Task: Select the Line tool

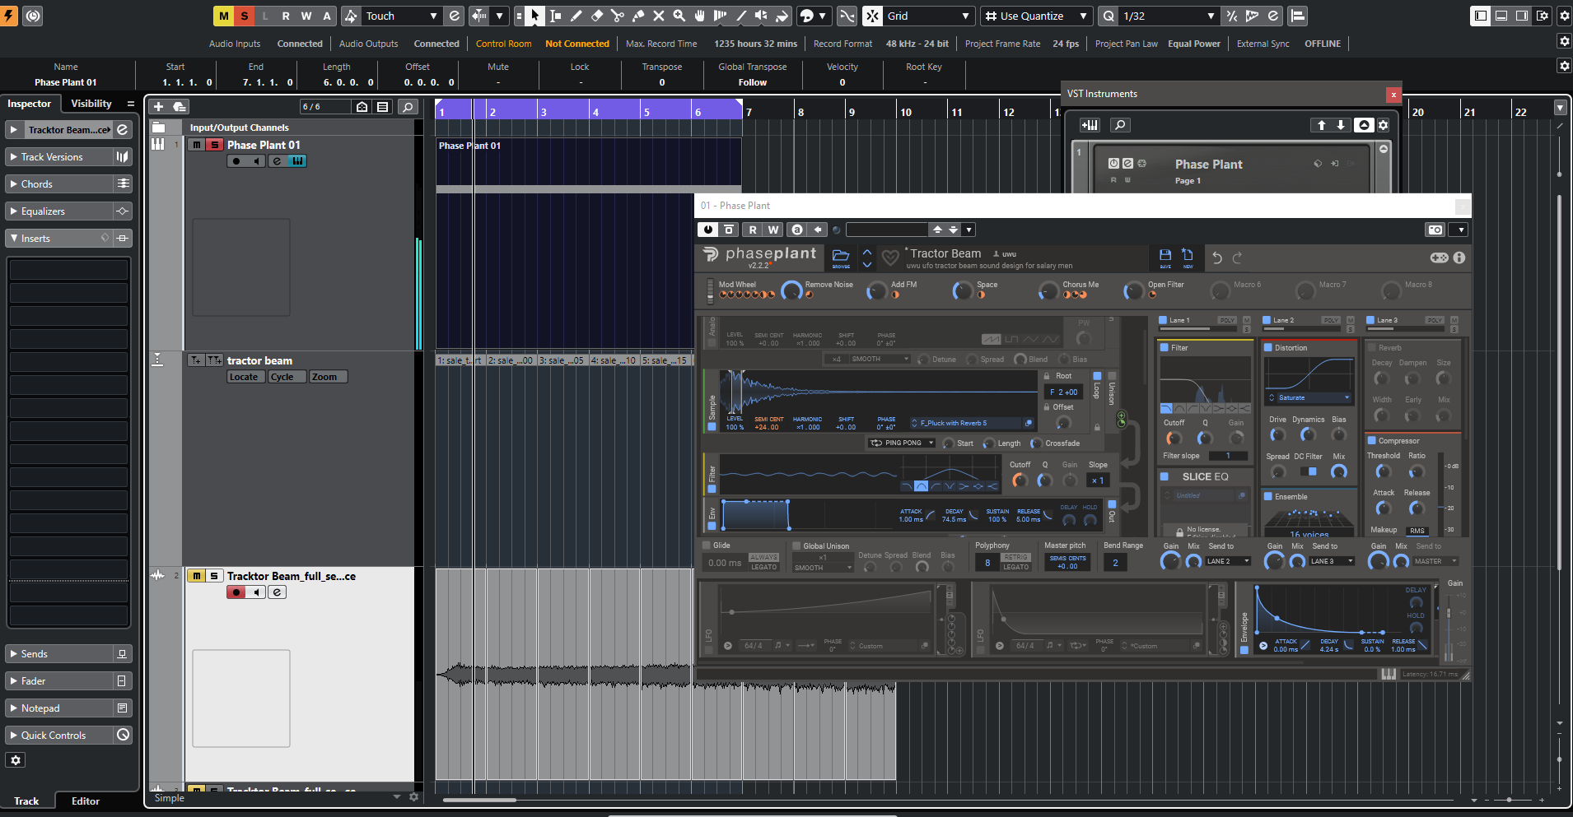Action: click(x=740, y=16)
